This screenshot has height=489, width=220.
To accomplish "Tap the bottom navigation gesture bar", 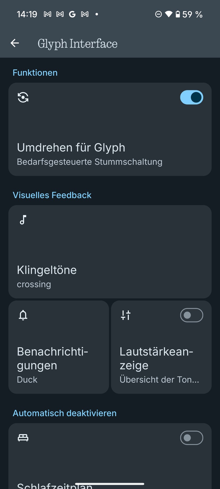I will pos(110,484).
